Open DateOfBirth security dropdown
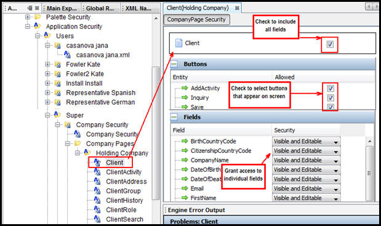 coord(306,169)
